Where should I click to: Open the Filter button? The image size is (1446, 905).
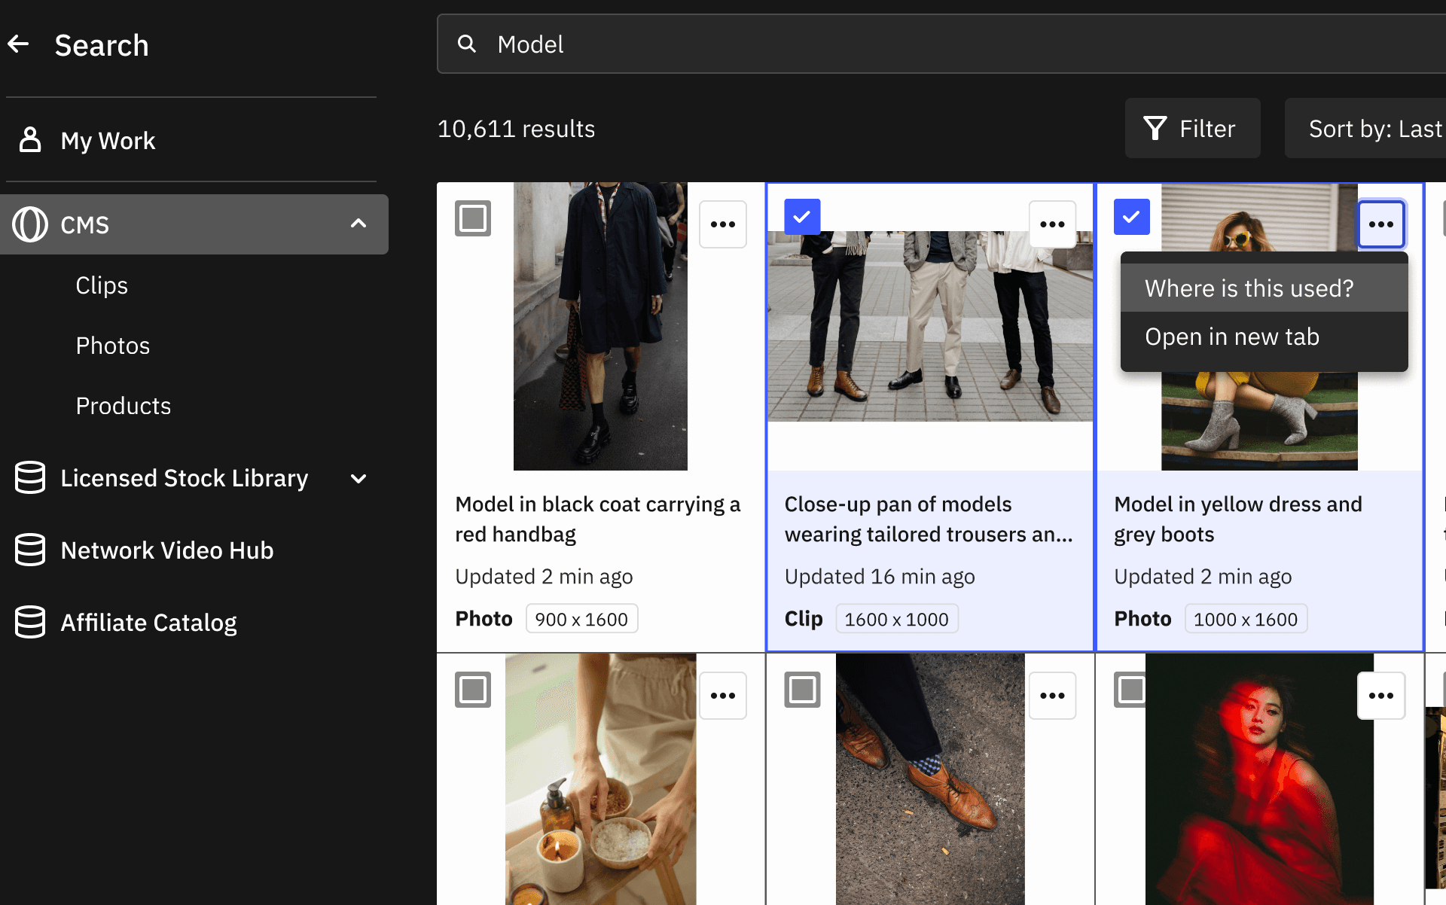[1193, 128]
